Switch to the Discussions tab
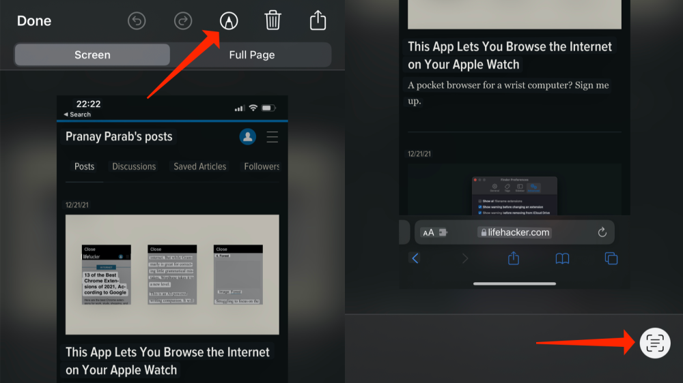 tap(134, 166)
